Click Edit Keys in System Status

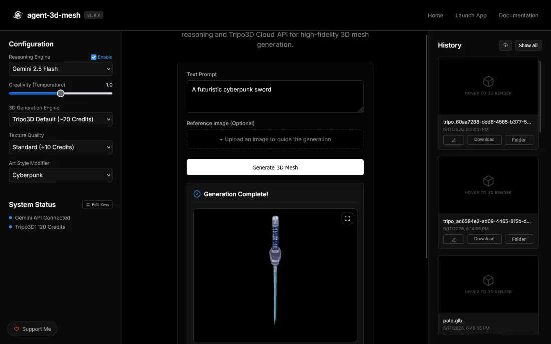[97, 205]
